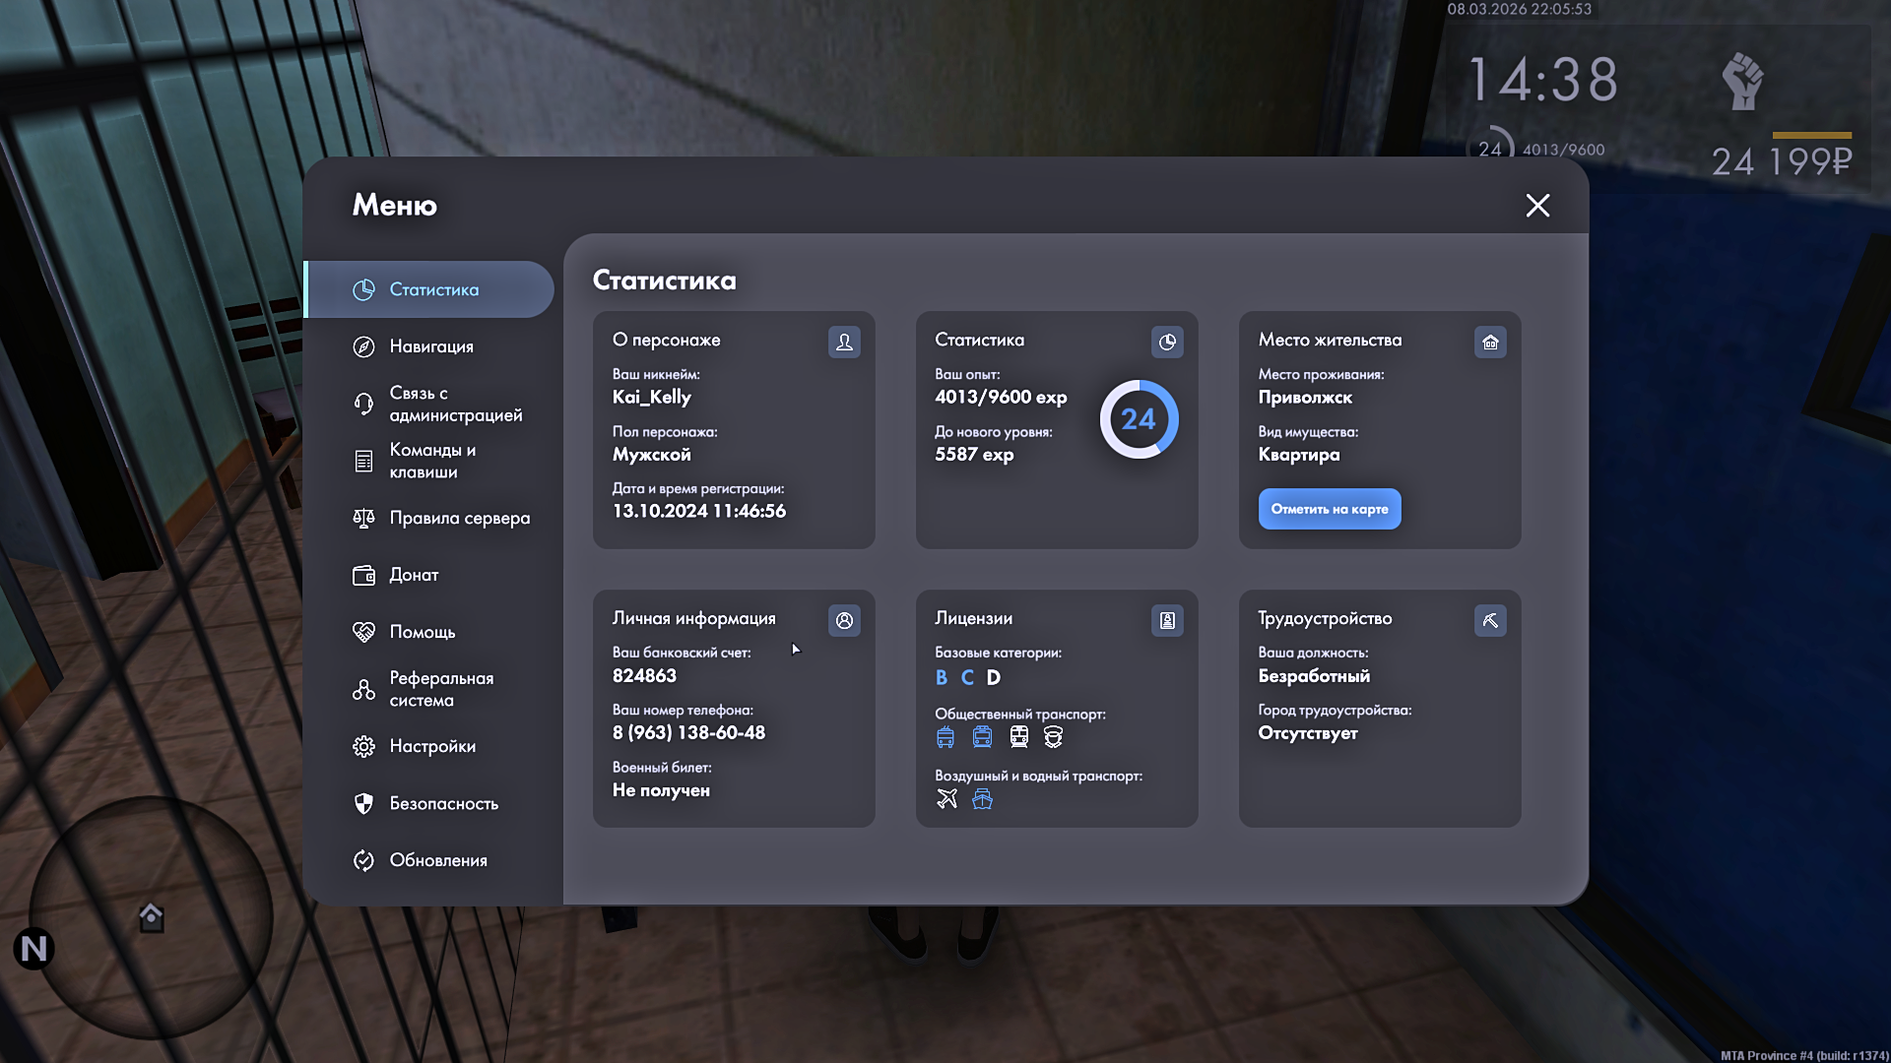Click the license ID icon in Лицензии card
Screen dimensions: 1891x1063
pyautogui.click(x=1167, y=620)
